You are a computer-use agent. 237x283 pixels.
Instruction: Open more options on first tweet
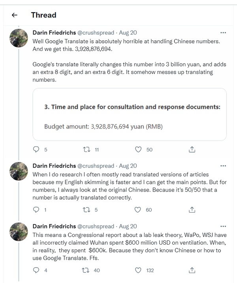(223, 32)
